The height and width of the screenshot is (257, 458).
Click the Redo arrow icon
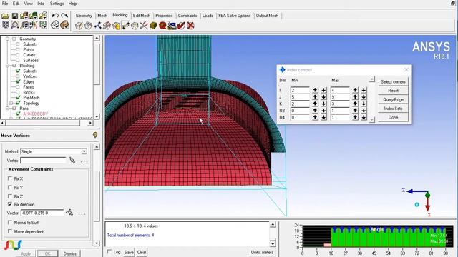click(64, 16)
